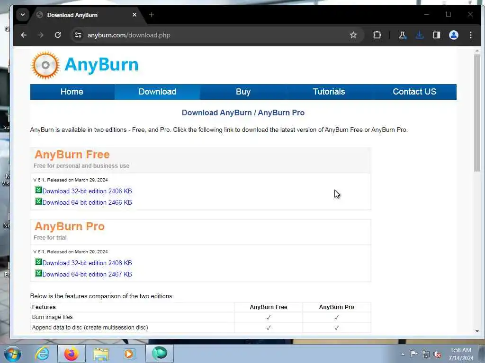485x363 pixels.
Task: Download AnyBurn Pro 32-bit edition 2408 KB
Action: [87, 263]
